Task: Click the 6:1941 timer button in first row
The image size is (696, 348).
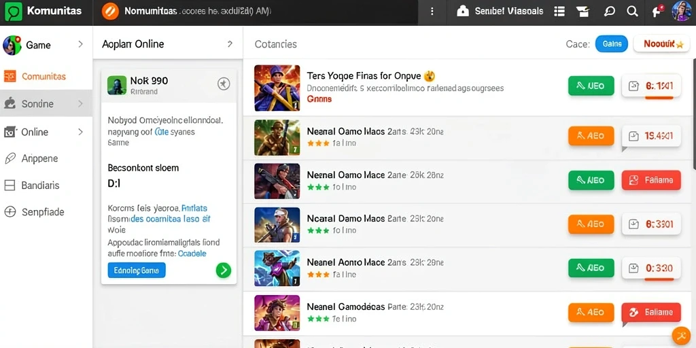Action: 651,86
